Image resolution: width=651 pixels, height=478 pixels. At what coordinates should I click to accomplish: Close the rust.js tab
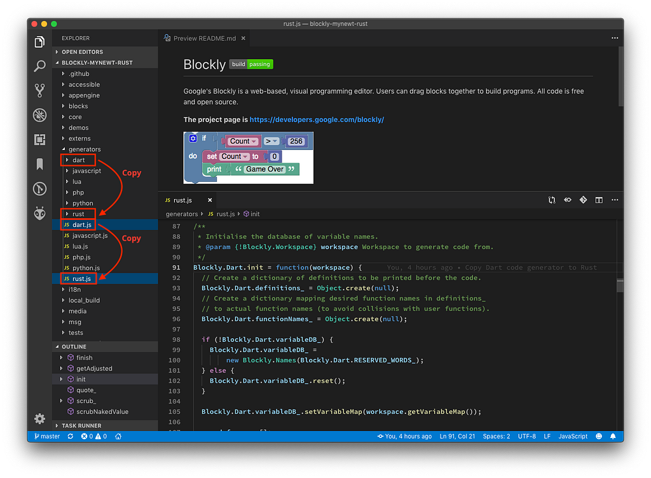pyautogui.click(x=210, y=200)
